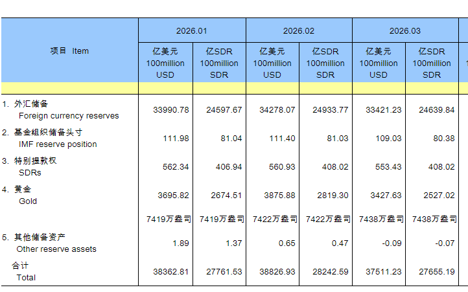Select the Foreign currency reserves row label
This screenshot has height=292, width=468.
[x=68, y=116]
